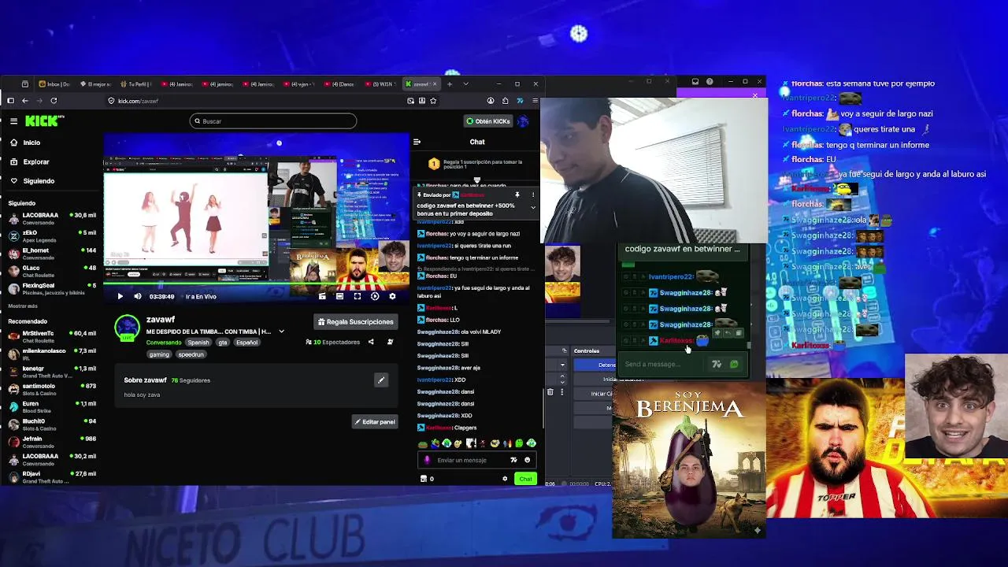
Task: Reload the kick.com page
Action: click(x=54, y=101)
